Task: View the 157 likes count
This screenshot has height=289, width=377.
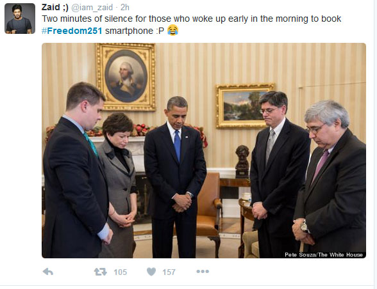Action: tap(169, 272)
